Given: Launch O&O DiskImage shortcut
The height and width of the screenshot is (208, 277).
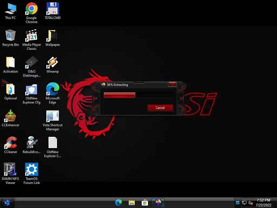Looking at the screenshot, I should pos(32,67).
